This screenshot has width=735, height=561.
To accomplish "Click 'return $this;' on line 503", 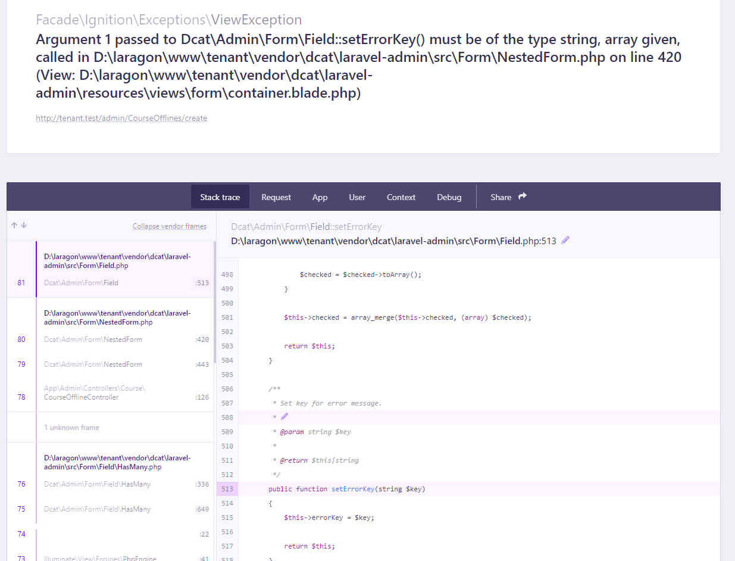I will click(309, 346).
